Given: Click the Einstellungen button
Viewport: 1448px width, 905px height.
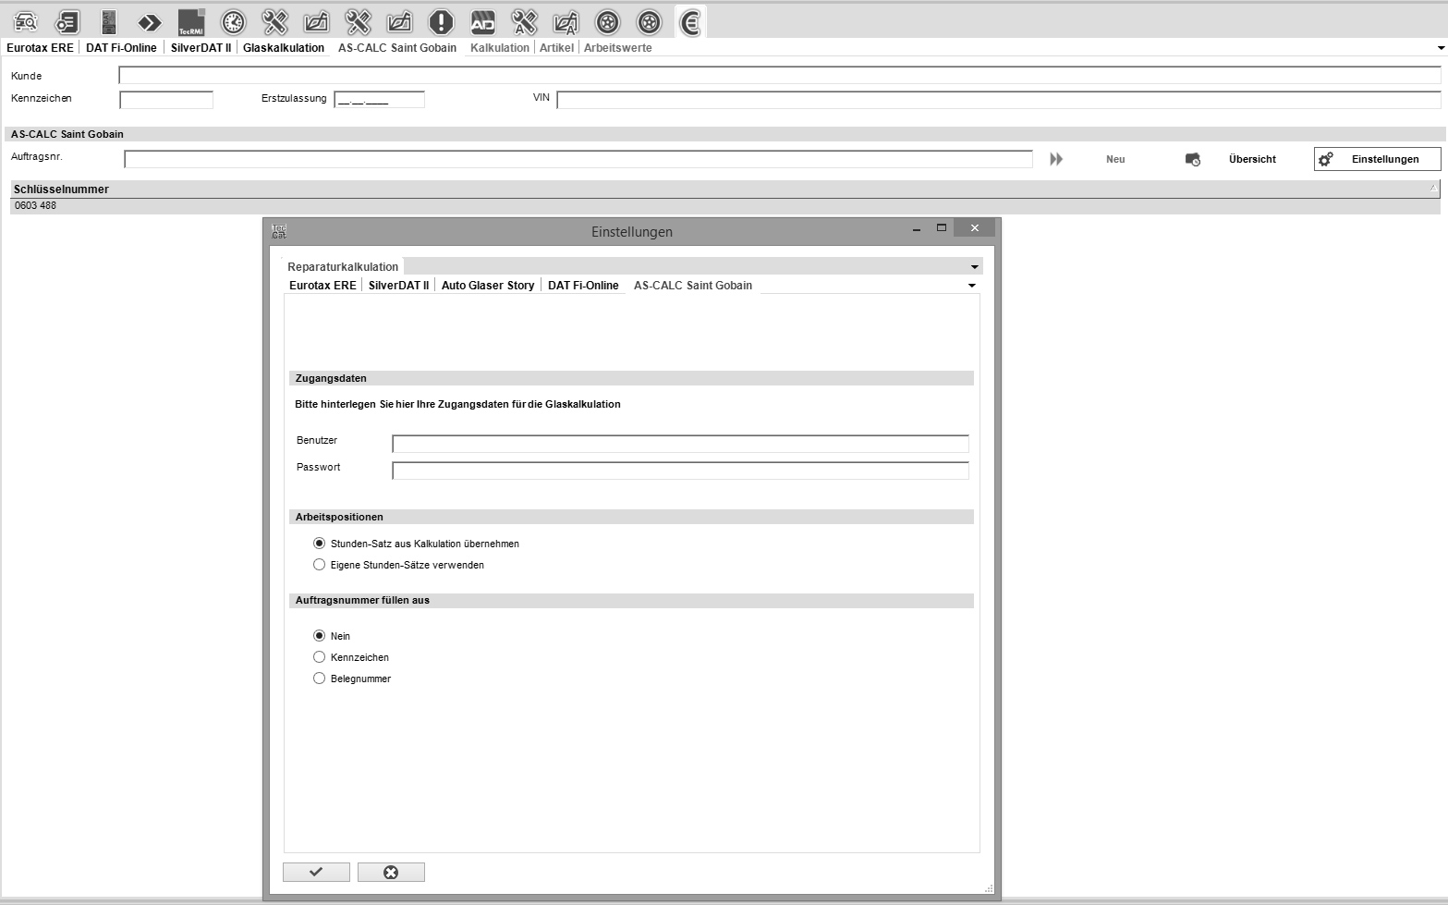Looking at the screenshot, I should click(x=1377, y=159).
